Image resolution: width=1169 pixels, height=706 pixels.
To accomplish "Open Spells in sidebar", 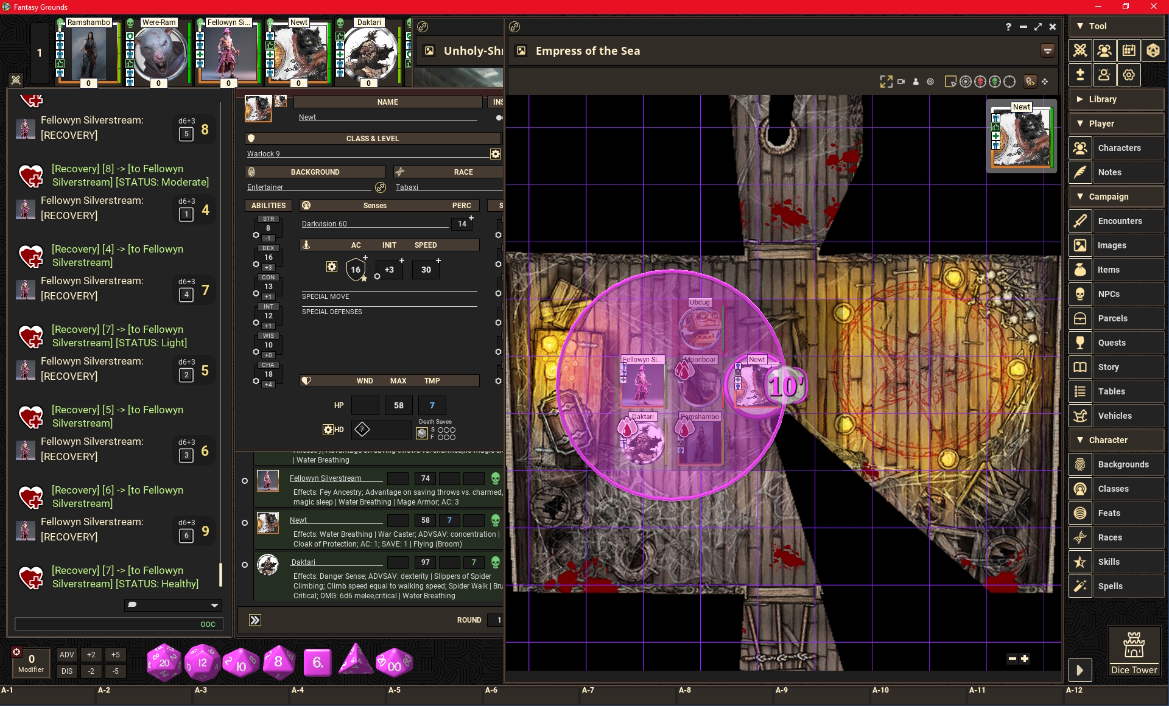I will [x=1117, y=586].
